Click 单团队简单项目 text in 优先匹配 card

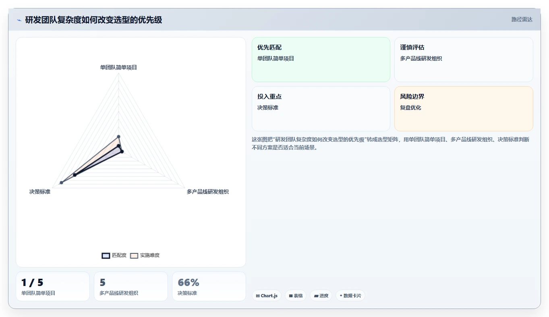(x=276, y=58)
